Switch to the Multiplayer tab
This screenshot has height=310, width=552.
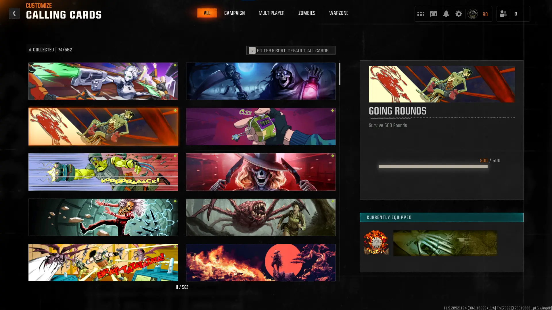point(271,13)
